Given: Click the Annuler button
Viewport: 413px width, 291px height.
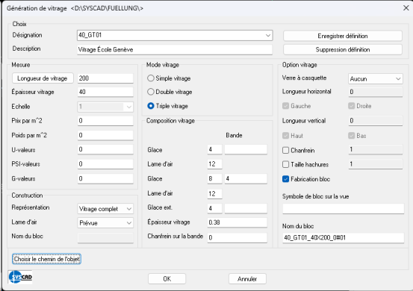Looking at the screenshot, I should click(x=247, y=278).
